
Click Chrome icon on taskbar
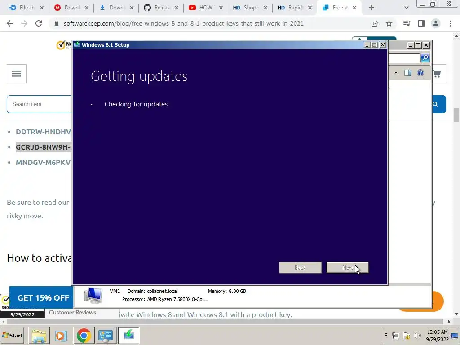[84, 335]
